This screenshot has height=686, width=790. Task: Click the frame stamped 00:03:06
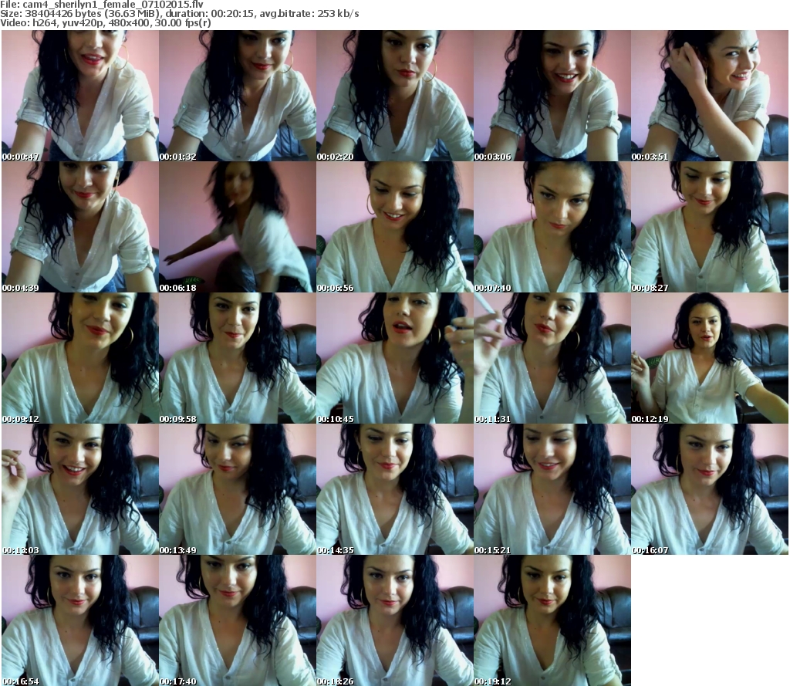point(552,96)
